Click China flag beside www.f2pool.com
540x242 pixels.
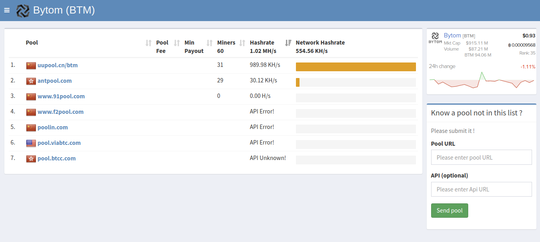point(31,112)
